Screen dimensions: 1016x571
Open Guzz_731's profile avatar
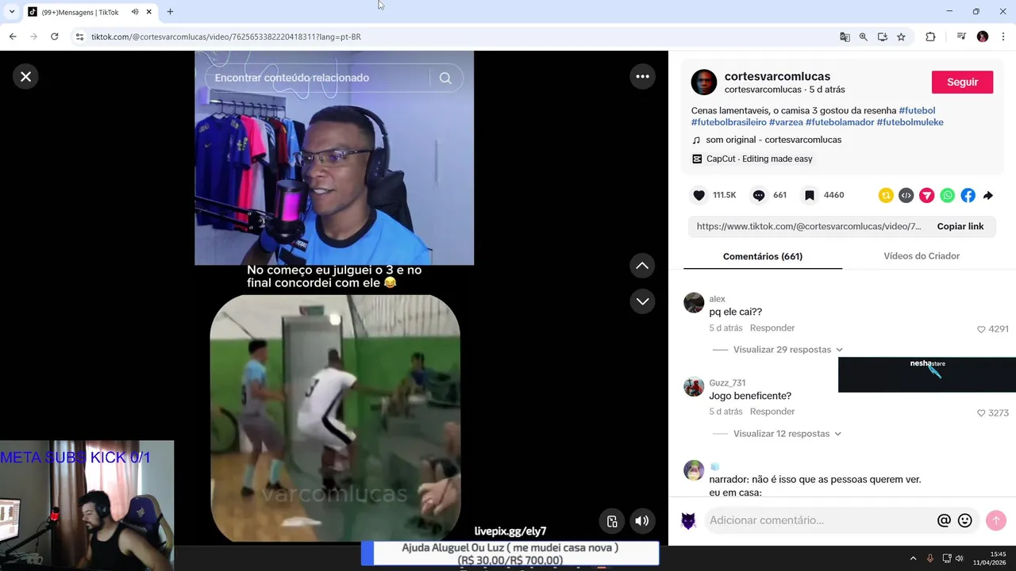click(694, 386)
